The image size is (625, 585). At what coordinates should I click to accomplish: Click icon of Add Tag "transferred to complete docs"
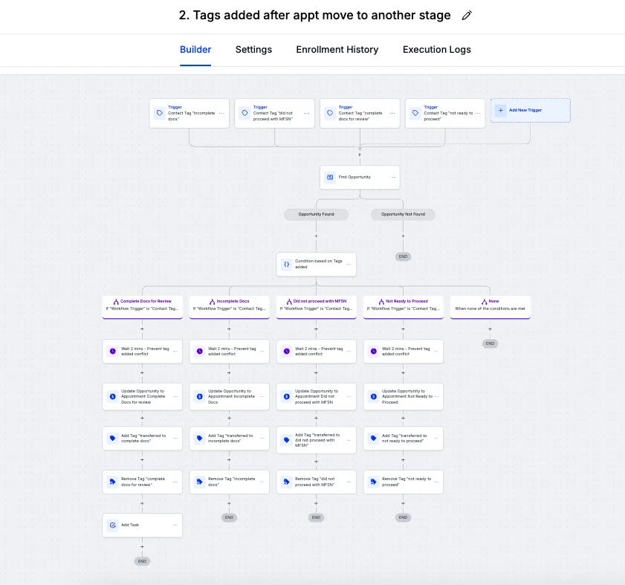coord(112,439)
